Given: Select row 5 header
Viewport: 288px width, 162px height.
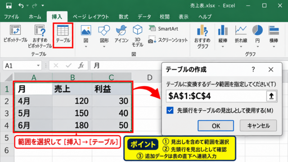Looking at the screenshot, I should [7, 138].
